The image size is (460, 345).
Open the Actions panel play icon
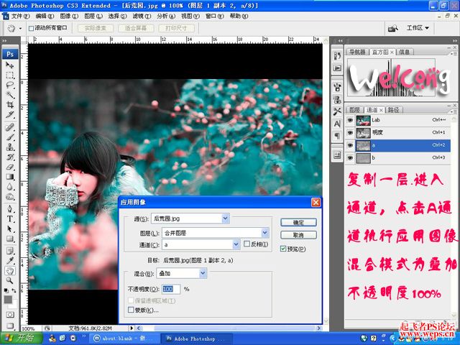[x=337, y=68]
